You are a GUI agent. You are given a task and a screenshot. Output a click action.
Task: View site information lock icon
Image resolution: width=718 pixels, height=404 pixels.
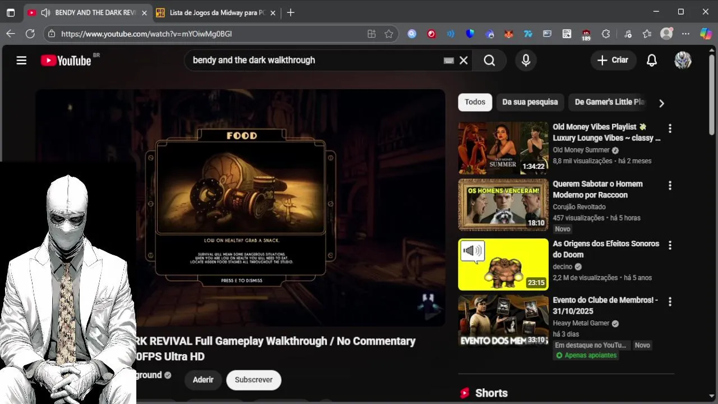(x=52, y=34)
